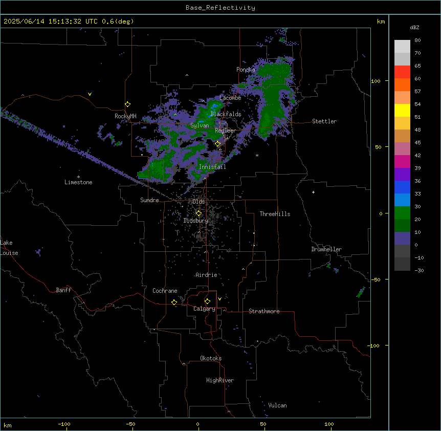Viewport: 441px width, 431px height.
Task: Click the dBZ legend heading
Action: (x=414, y=28)
